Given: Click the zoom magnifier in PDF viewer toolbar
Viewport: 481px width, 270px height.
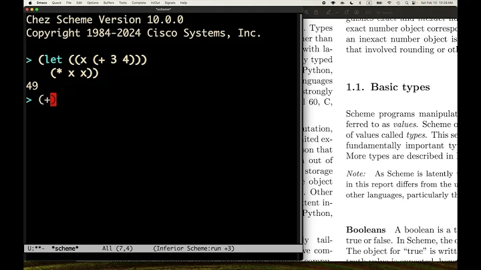Looking at the screenshot, I should pyautogui.click(x=306, y=12).
